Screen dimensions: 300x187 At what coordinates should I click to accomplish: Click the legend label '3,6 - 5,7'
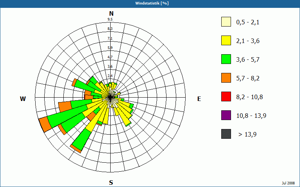tap(248, 60)
